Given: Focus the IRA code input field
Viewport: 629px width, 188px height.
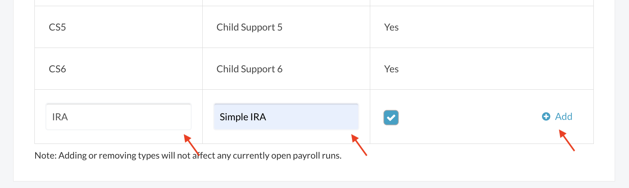Looking at the screenshot, I should [118, 117].
